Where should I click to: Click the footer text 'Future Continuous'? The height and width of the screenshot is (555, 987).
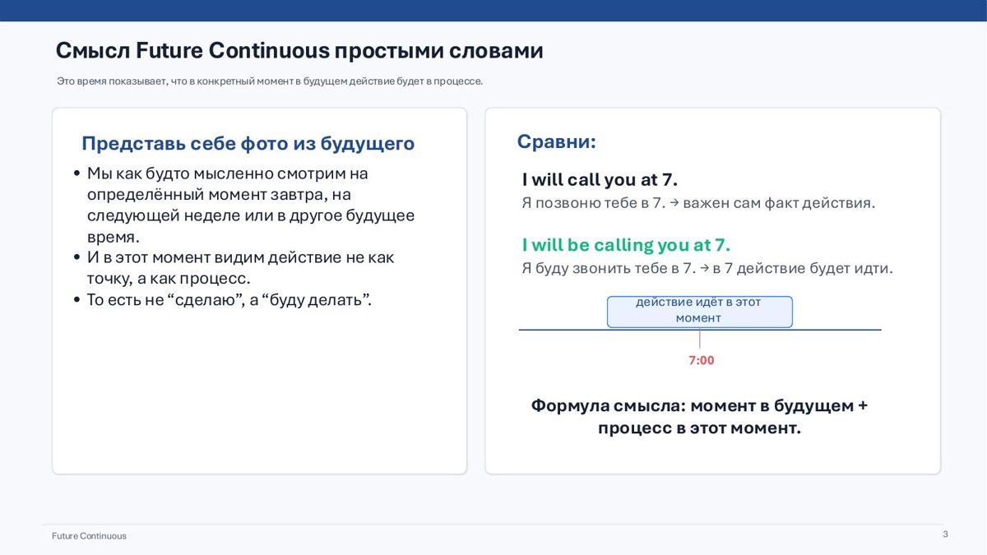click(x=89, y=536)
